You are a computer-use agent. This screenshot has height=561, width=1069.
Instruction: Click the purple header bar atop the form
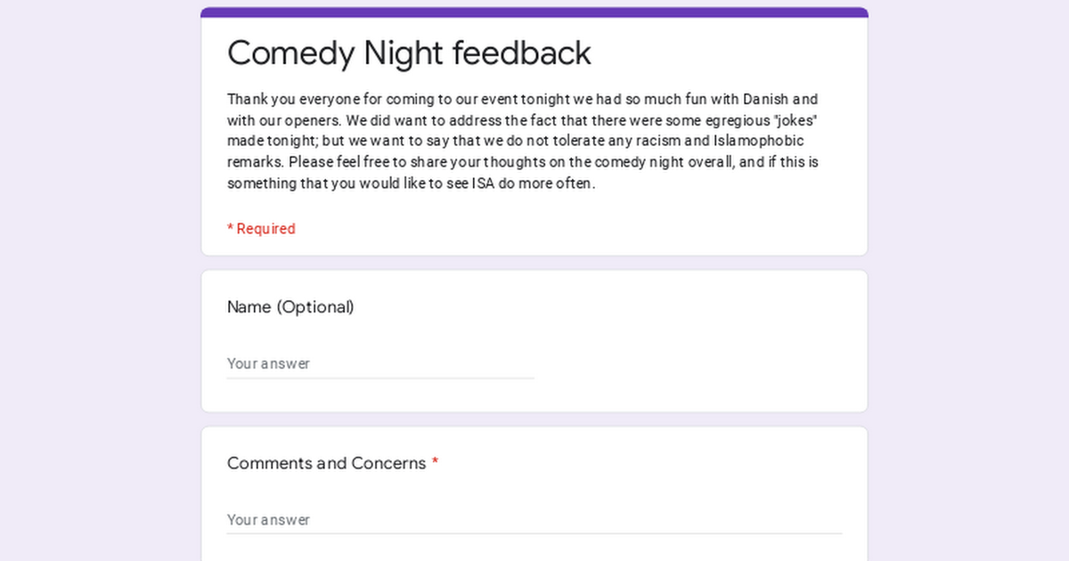click(x=534, y=12)
